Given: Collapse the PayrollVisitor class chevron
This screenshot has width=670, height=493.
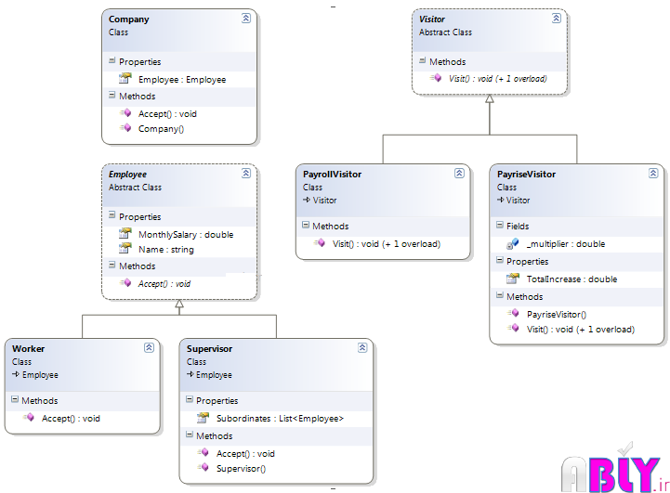Looking at the screenshot, I should click(x=459, y=173).
